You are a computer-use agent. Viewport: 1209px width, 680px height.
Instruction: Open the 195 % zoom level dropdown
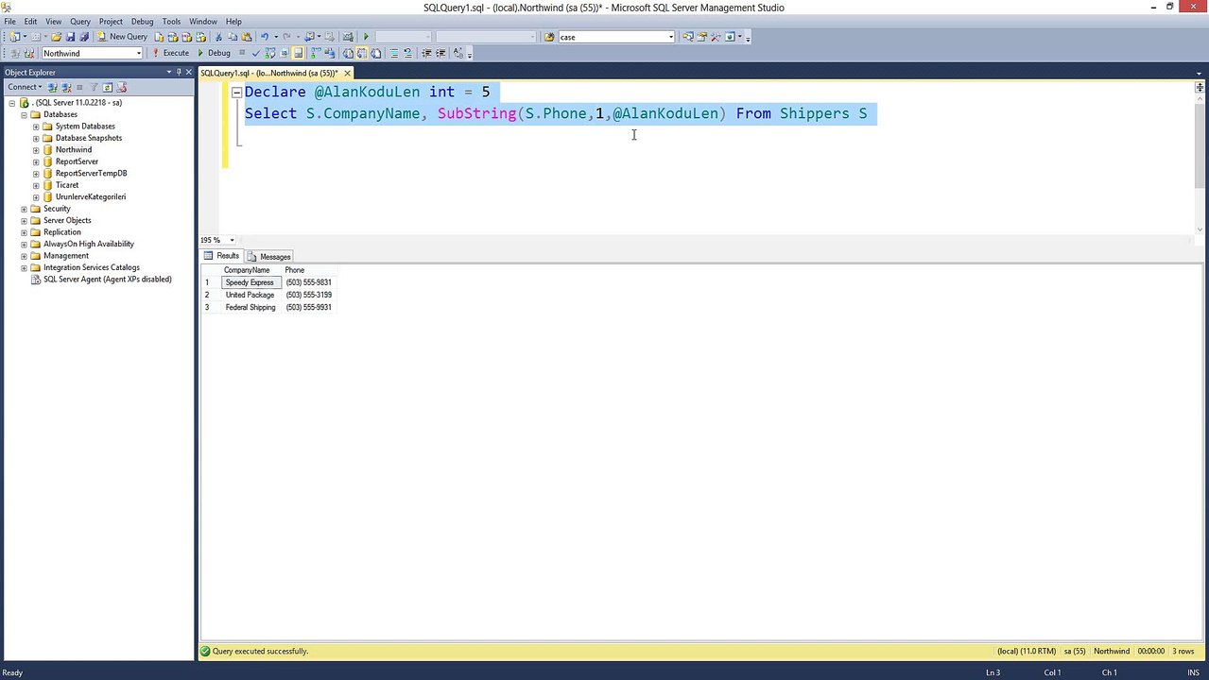tap(232, 240)
